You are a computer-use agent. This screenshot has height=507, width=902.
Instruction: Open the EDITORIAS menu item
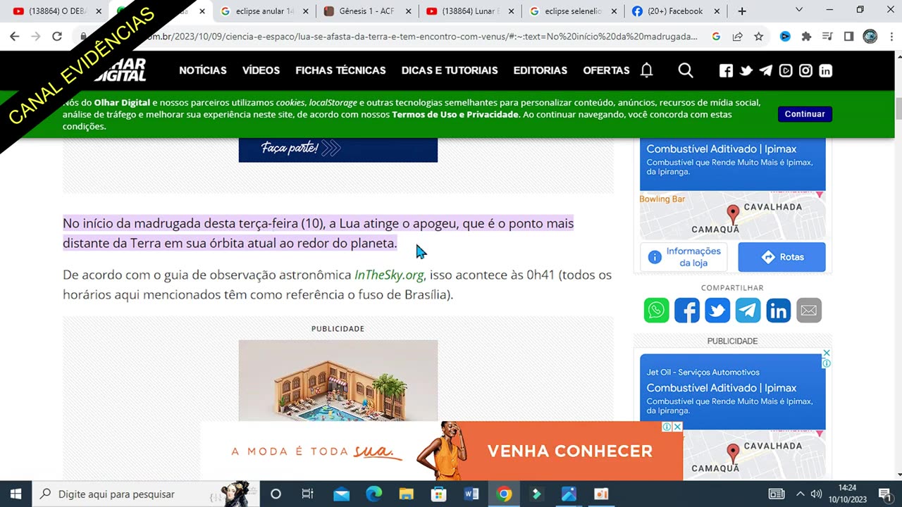[540, 70]
